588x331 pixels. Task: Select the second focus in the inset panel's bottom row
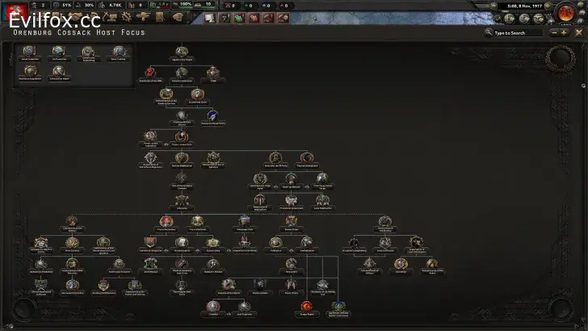click(57, 73)
